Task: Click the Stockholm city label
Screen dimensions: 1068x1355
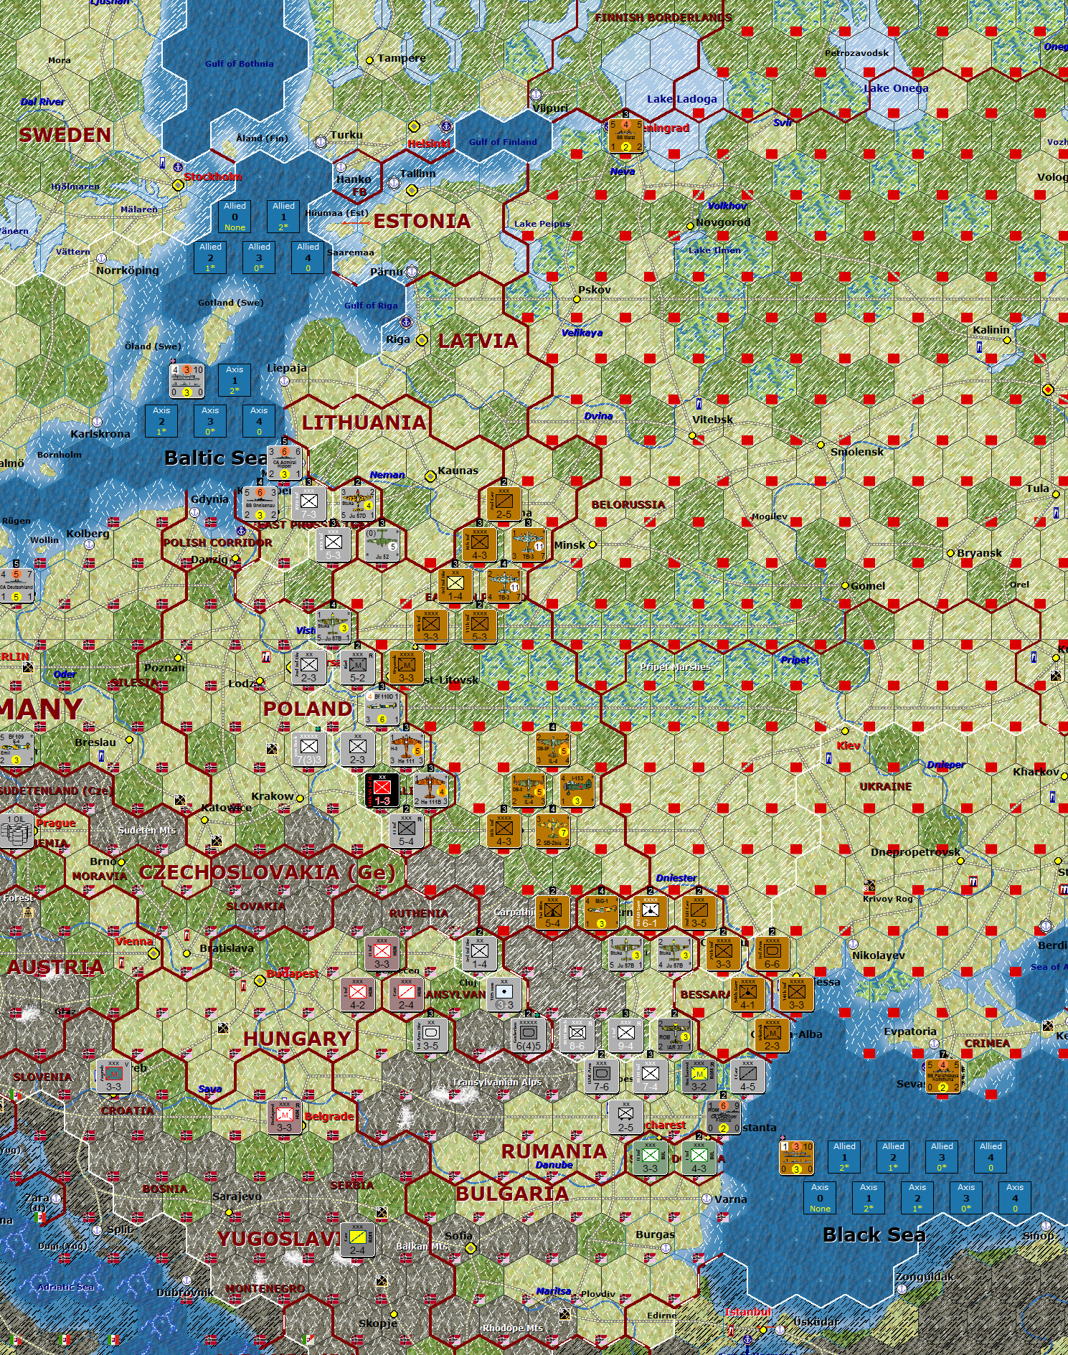Action: click(213, 176)
